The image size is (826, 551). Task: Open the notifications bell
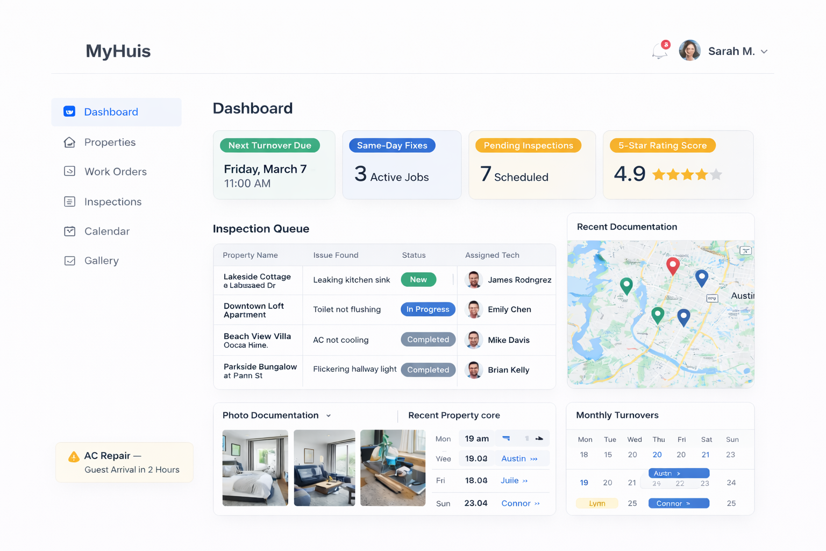tap(659, 51)
